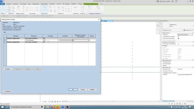The image size is (194, 109).
Task: Open the Выбор dropdown under the ribbon
Action: pos(3,13)
